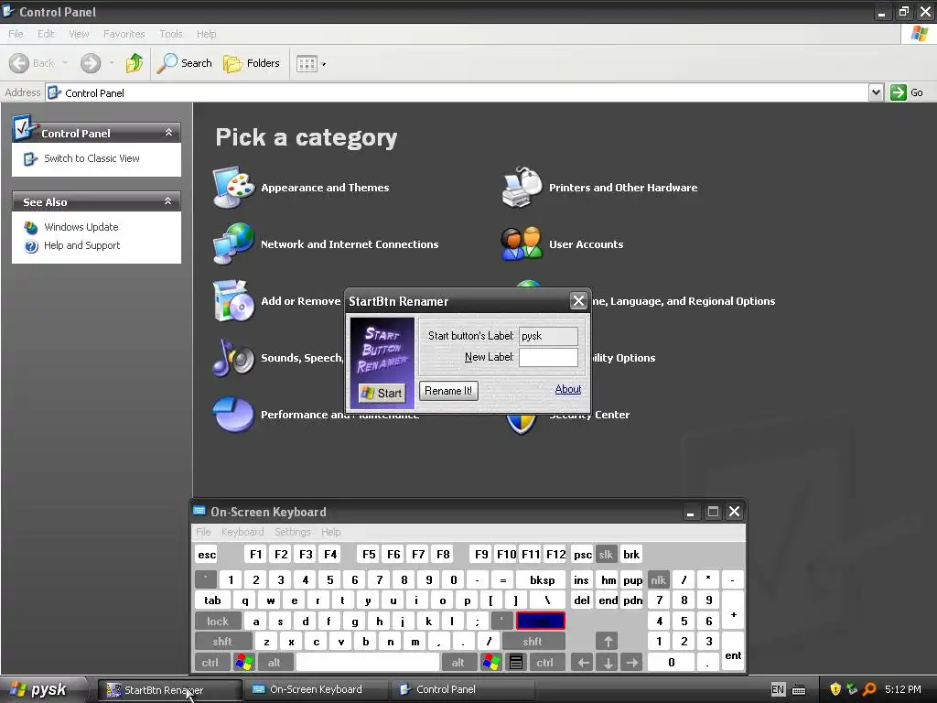Click the context menu key on keyboard
Screen dimensions: 937x703
[x=516, y=663]
